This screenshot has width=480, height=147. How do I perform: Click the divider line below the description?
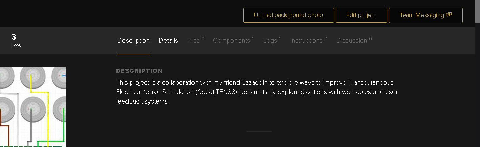259,132
